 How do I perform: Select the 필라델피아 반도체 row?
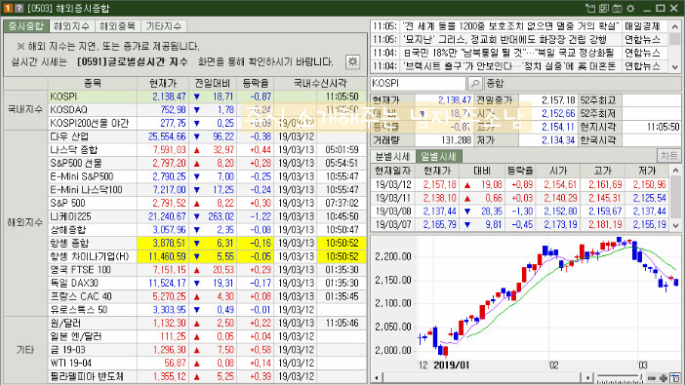pyautogui.click(x=207, y=376)
